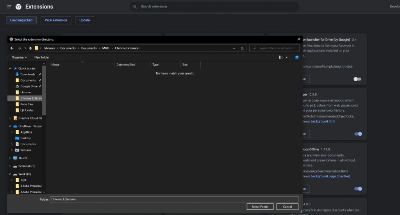Image resolution: width=400 pixels, height=215 pixels.
Task: Click the back arrow in file dialog
Action: pyautogui.click(x=12, y=48)
